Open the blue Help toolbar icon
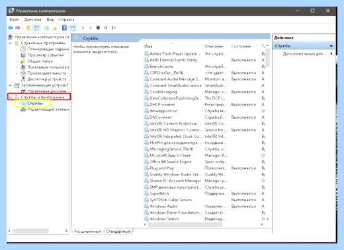344x250 pixels. 64,28
